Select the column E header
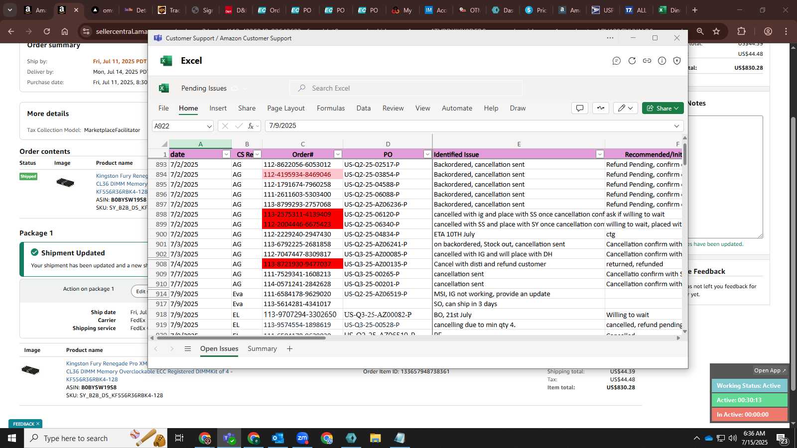This screenshot has height=448, width=797. click(519, 144)
